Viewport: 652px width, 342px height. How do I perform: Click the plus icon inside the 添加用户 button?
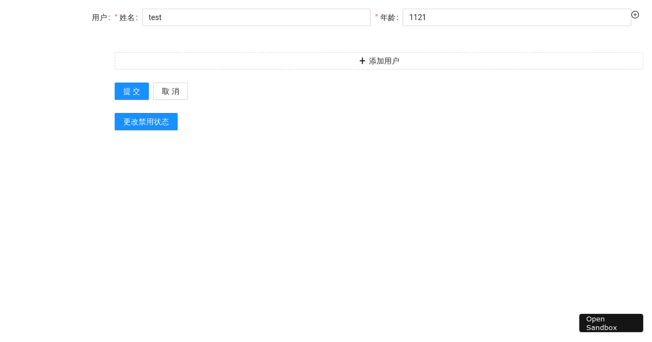pos(362,61)
